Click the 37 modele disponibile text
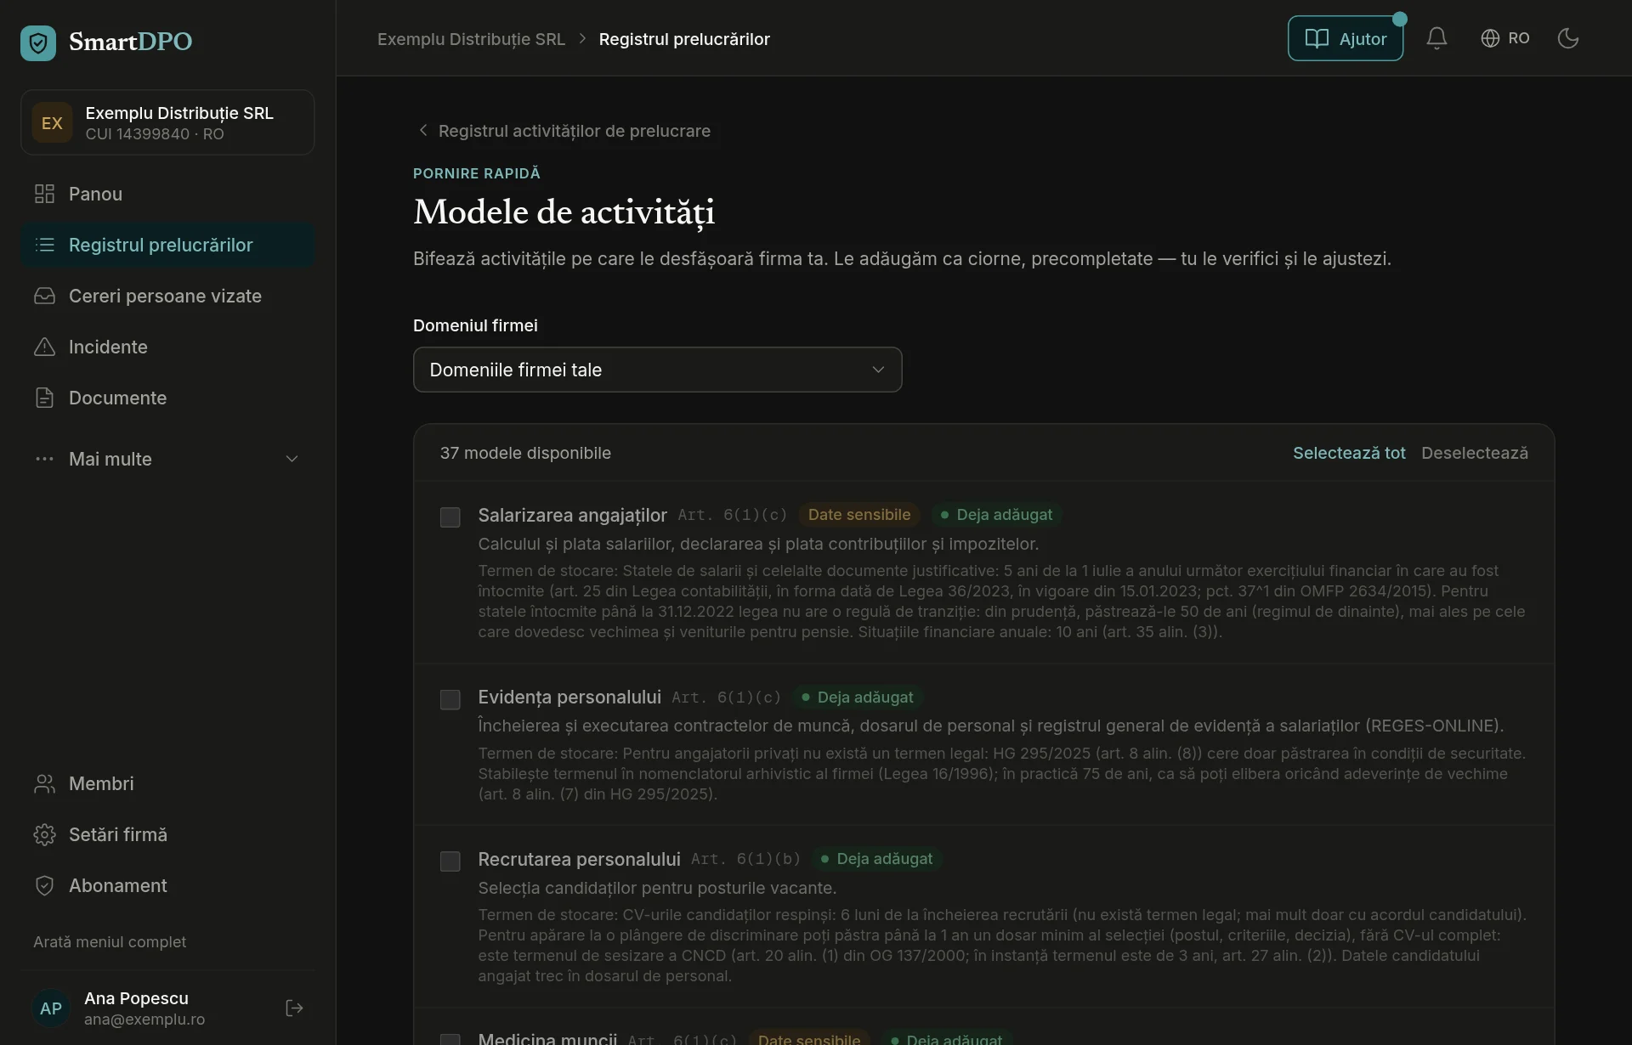 (525, 453)
